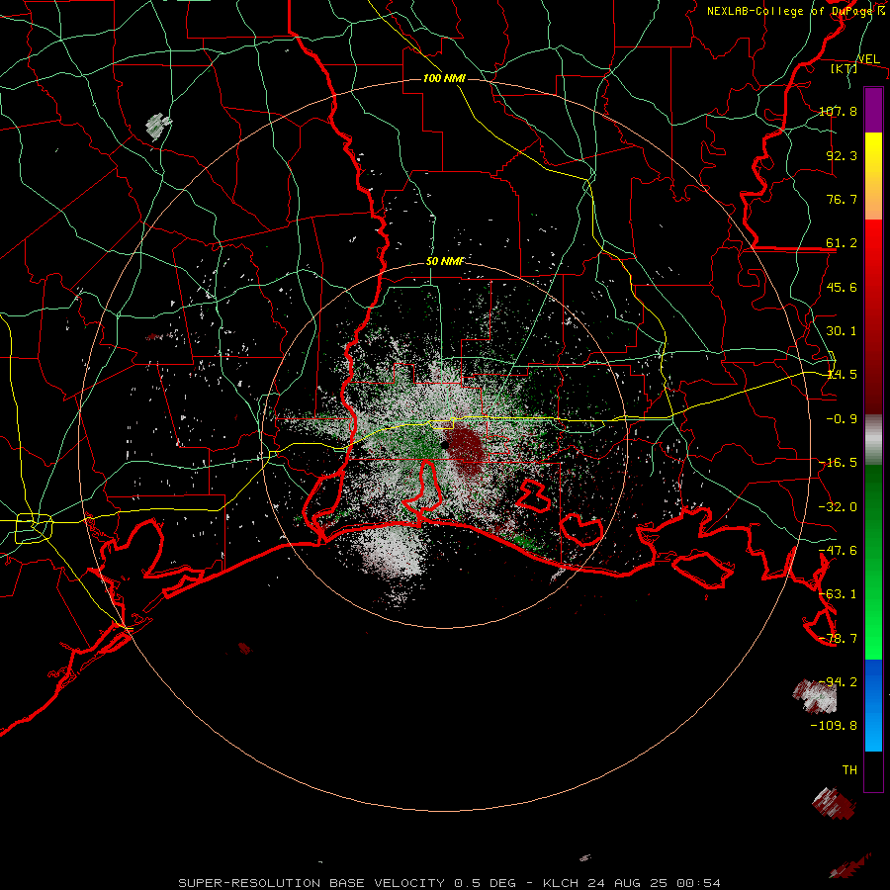Click the -63.1 scale value
Image resolution: width=890 pixels, height=890 pixels.
(838, 594)
